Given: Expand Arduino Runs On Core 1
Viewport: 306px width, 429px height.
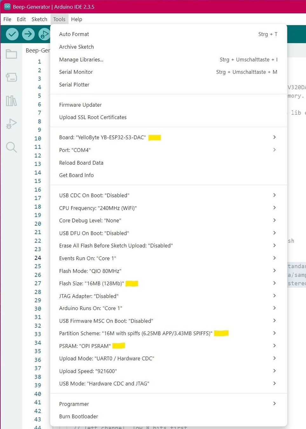Looking at the screenshot, I should click(168, 308).
